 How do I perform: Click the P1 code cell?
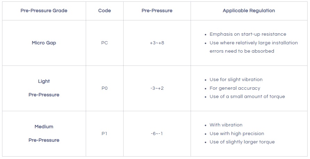click(x=104, y=133)
